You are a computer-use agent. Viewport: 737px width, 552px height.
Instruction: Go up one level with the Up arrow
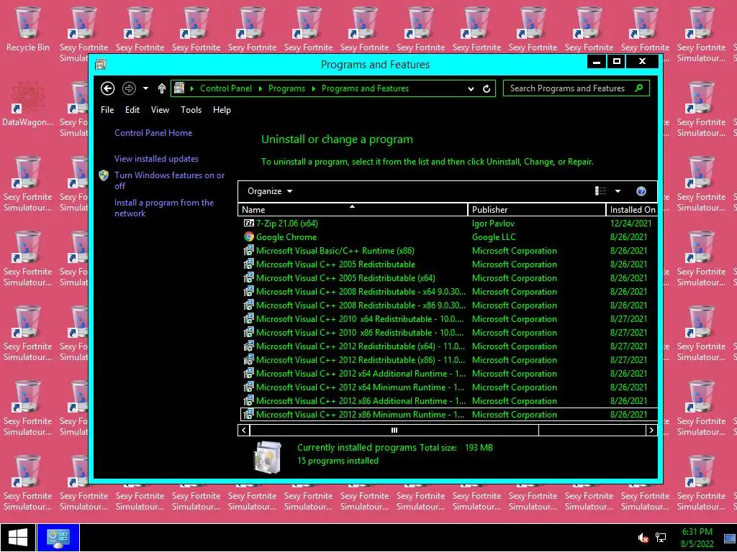162,88
